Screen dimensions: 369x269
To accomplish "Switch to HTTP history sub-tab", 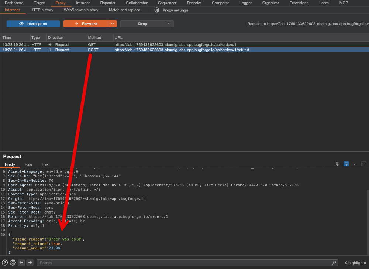I will coord(42,10).
